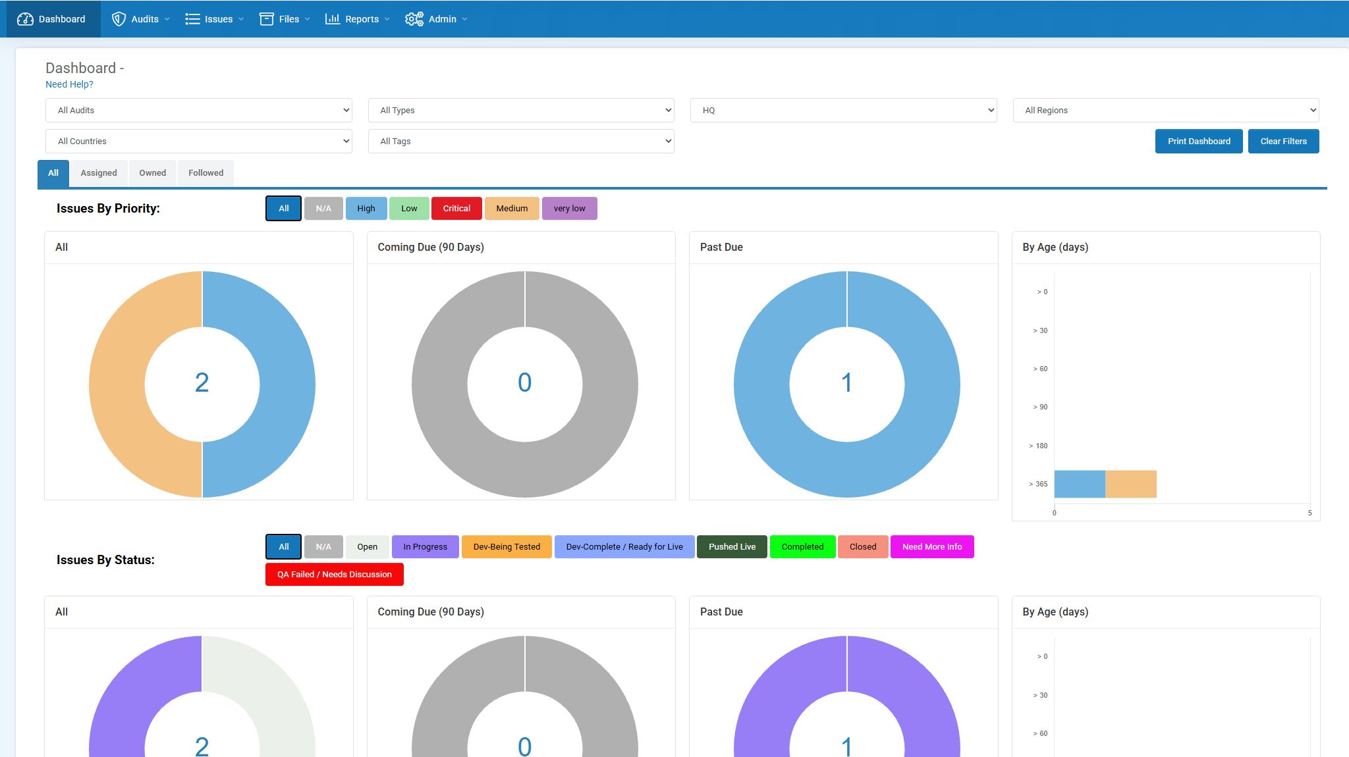Screen dimensions: 1349x757
Task: Filter issues by Critical priority
Action: [x=456, y=209]
